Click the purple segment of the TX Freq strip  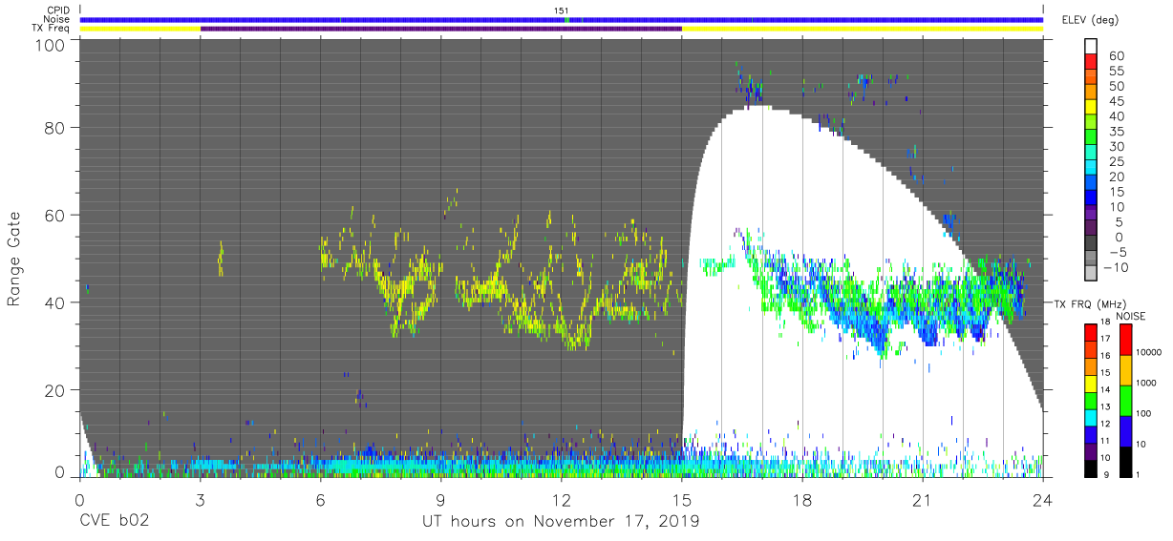click(441, 29)
